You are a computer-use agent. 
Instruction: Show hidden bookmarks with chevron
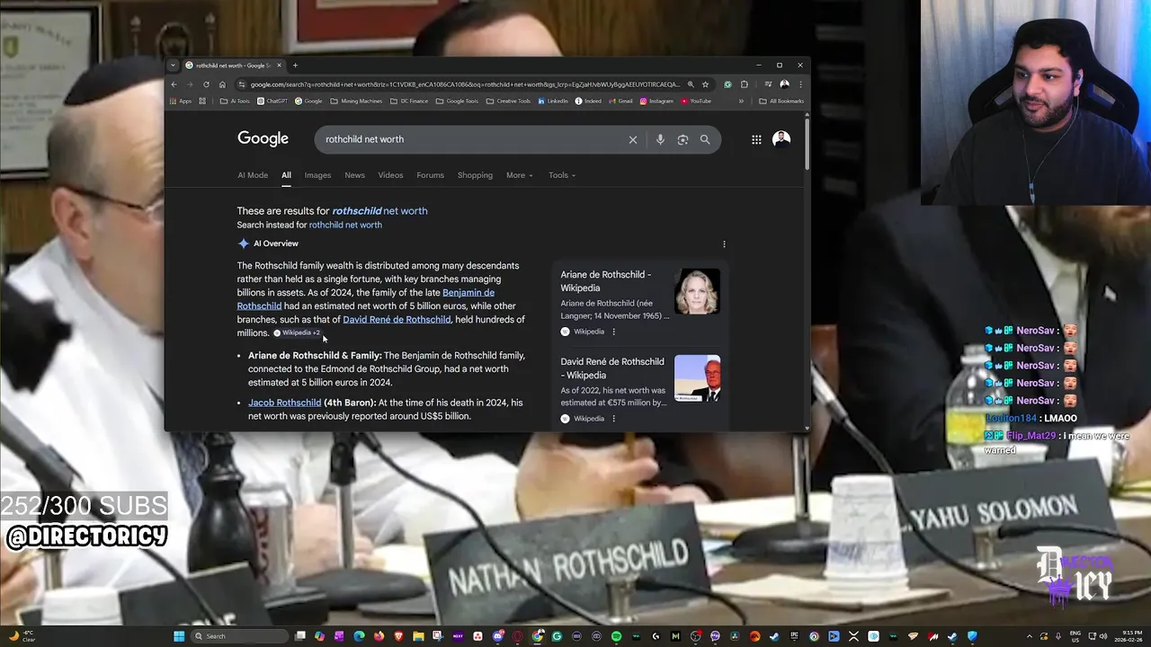click(x=741, y=102)
